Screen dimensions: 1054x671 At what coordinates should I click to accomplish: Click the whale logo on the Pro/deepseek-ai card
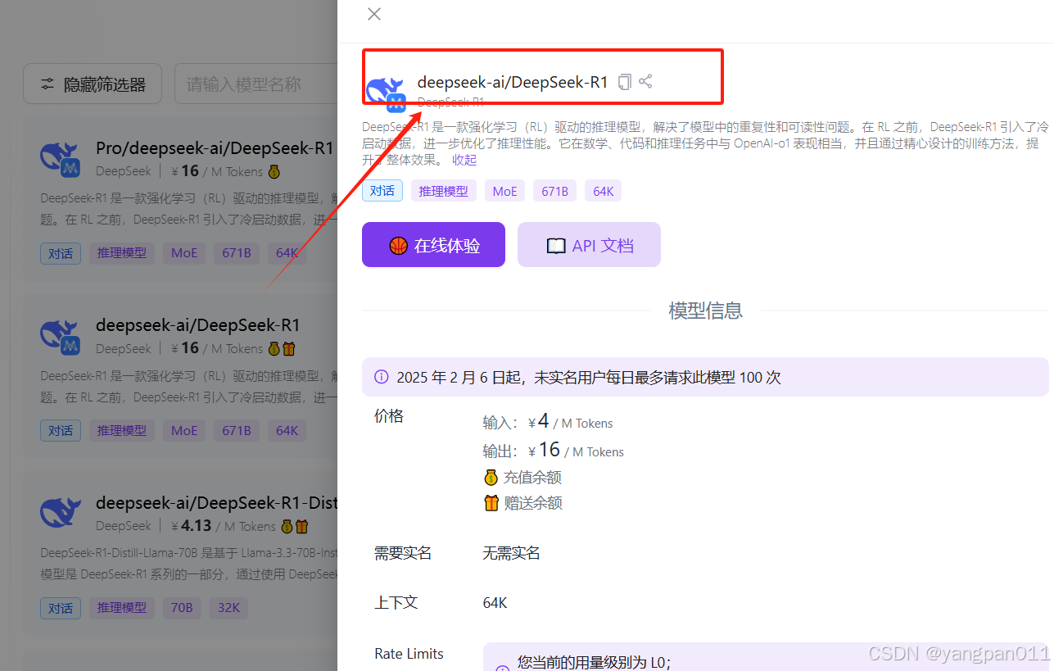coord(60,159)
